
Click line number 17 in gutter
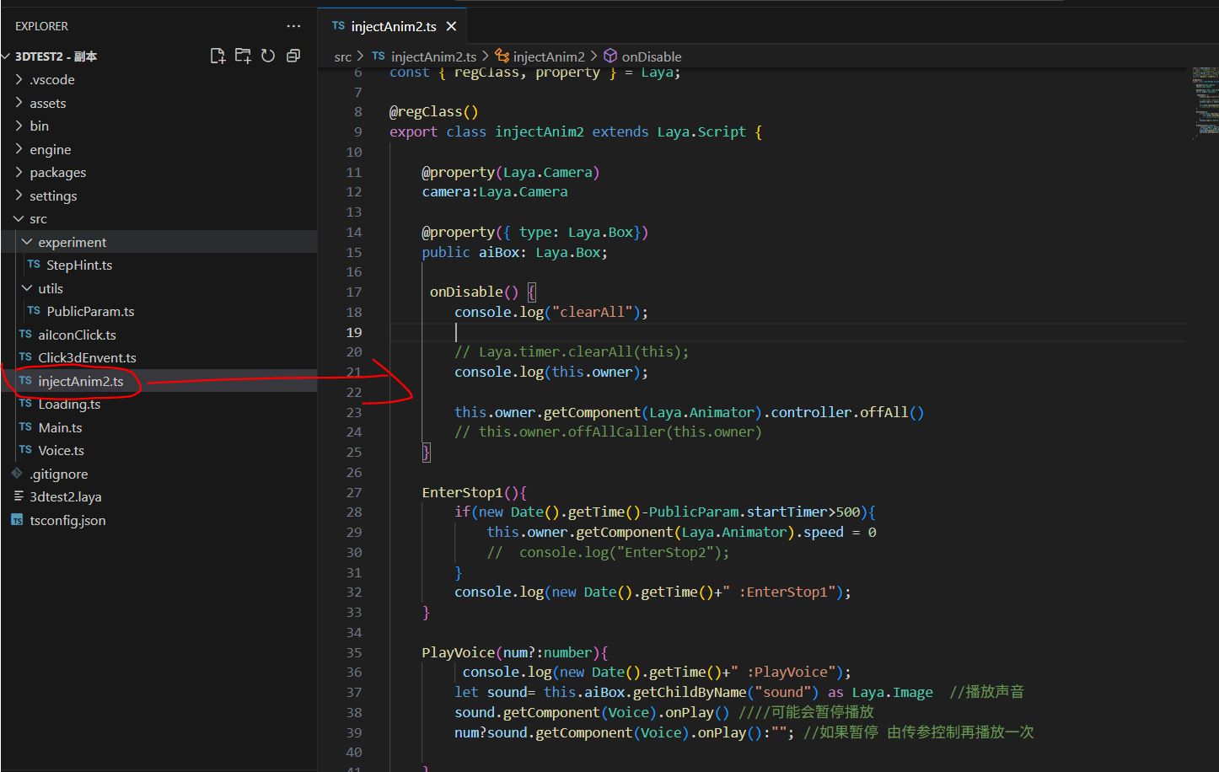tap(354, 292)
